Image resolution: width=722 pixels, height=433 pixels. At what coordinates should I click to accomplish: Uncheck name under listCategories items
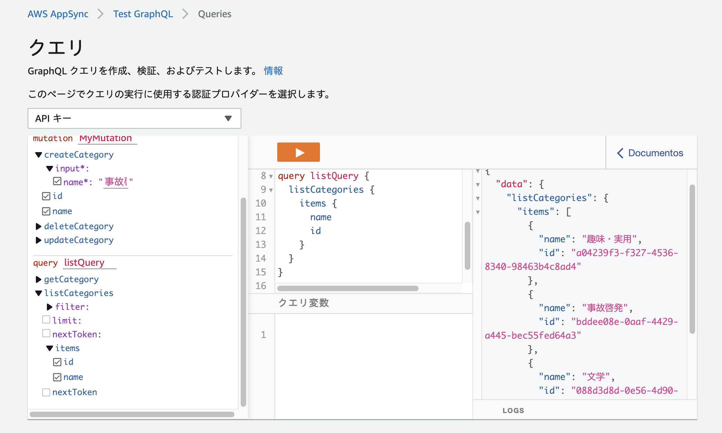(57, 377)
